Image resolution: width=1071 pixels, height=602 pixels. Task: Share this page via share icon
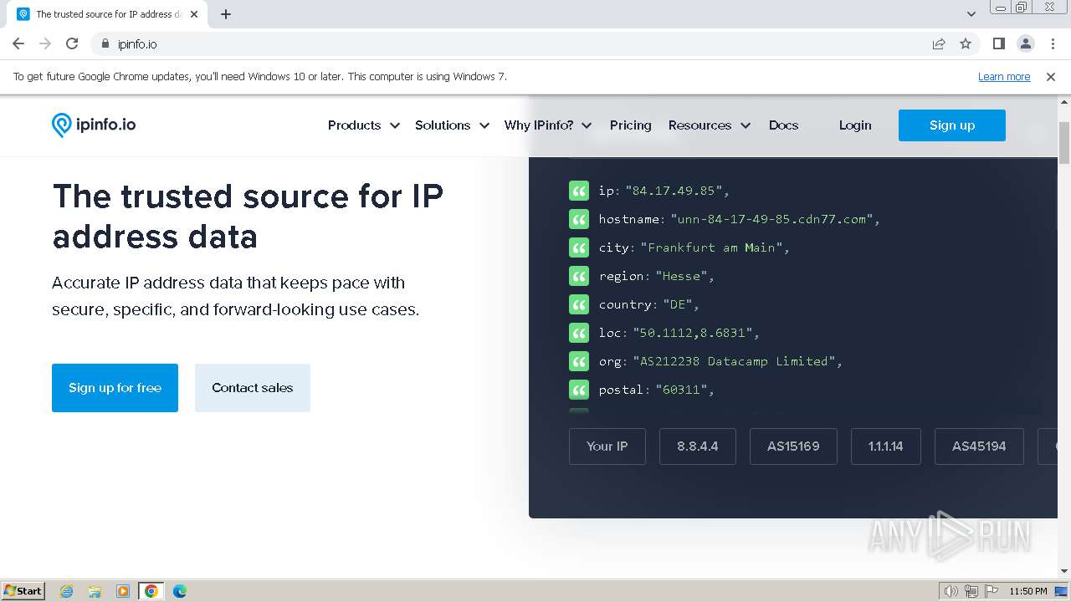(x=939, y=43)
